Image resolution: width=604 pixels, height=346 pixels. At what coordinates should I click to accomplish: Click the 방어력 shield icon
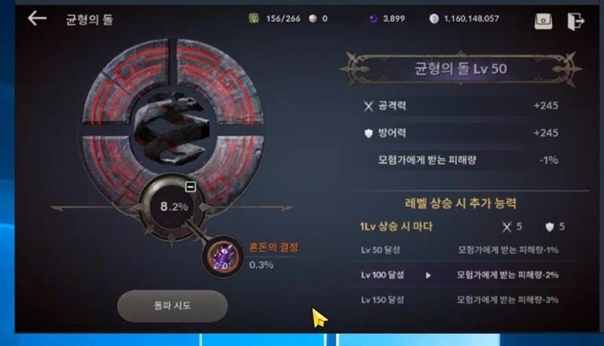tap(368, 133)
